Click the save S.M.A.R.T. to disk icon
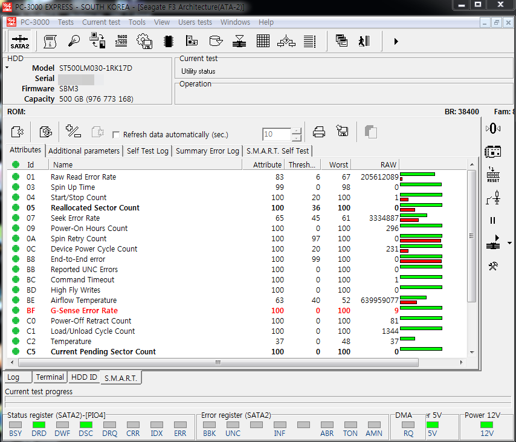Image resolution: width=516 pixels, height=442 pixels. pos(343,131)
